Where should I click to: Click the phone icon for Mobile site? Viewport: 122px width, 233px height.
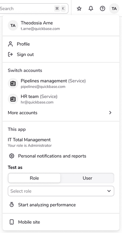[12, 222]
